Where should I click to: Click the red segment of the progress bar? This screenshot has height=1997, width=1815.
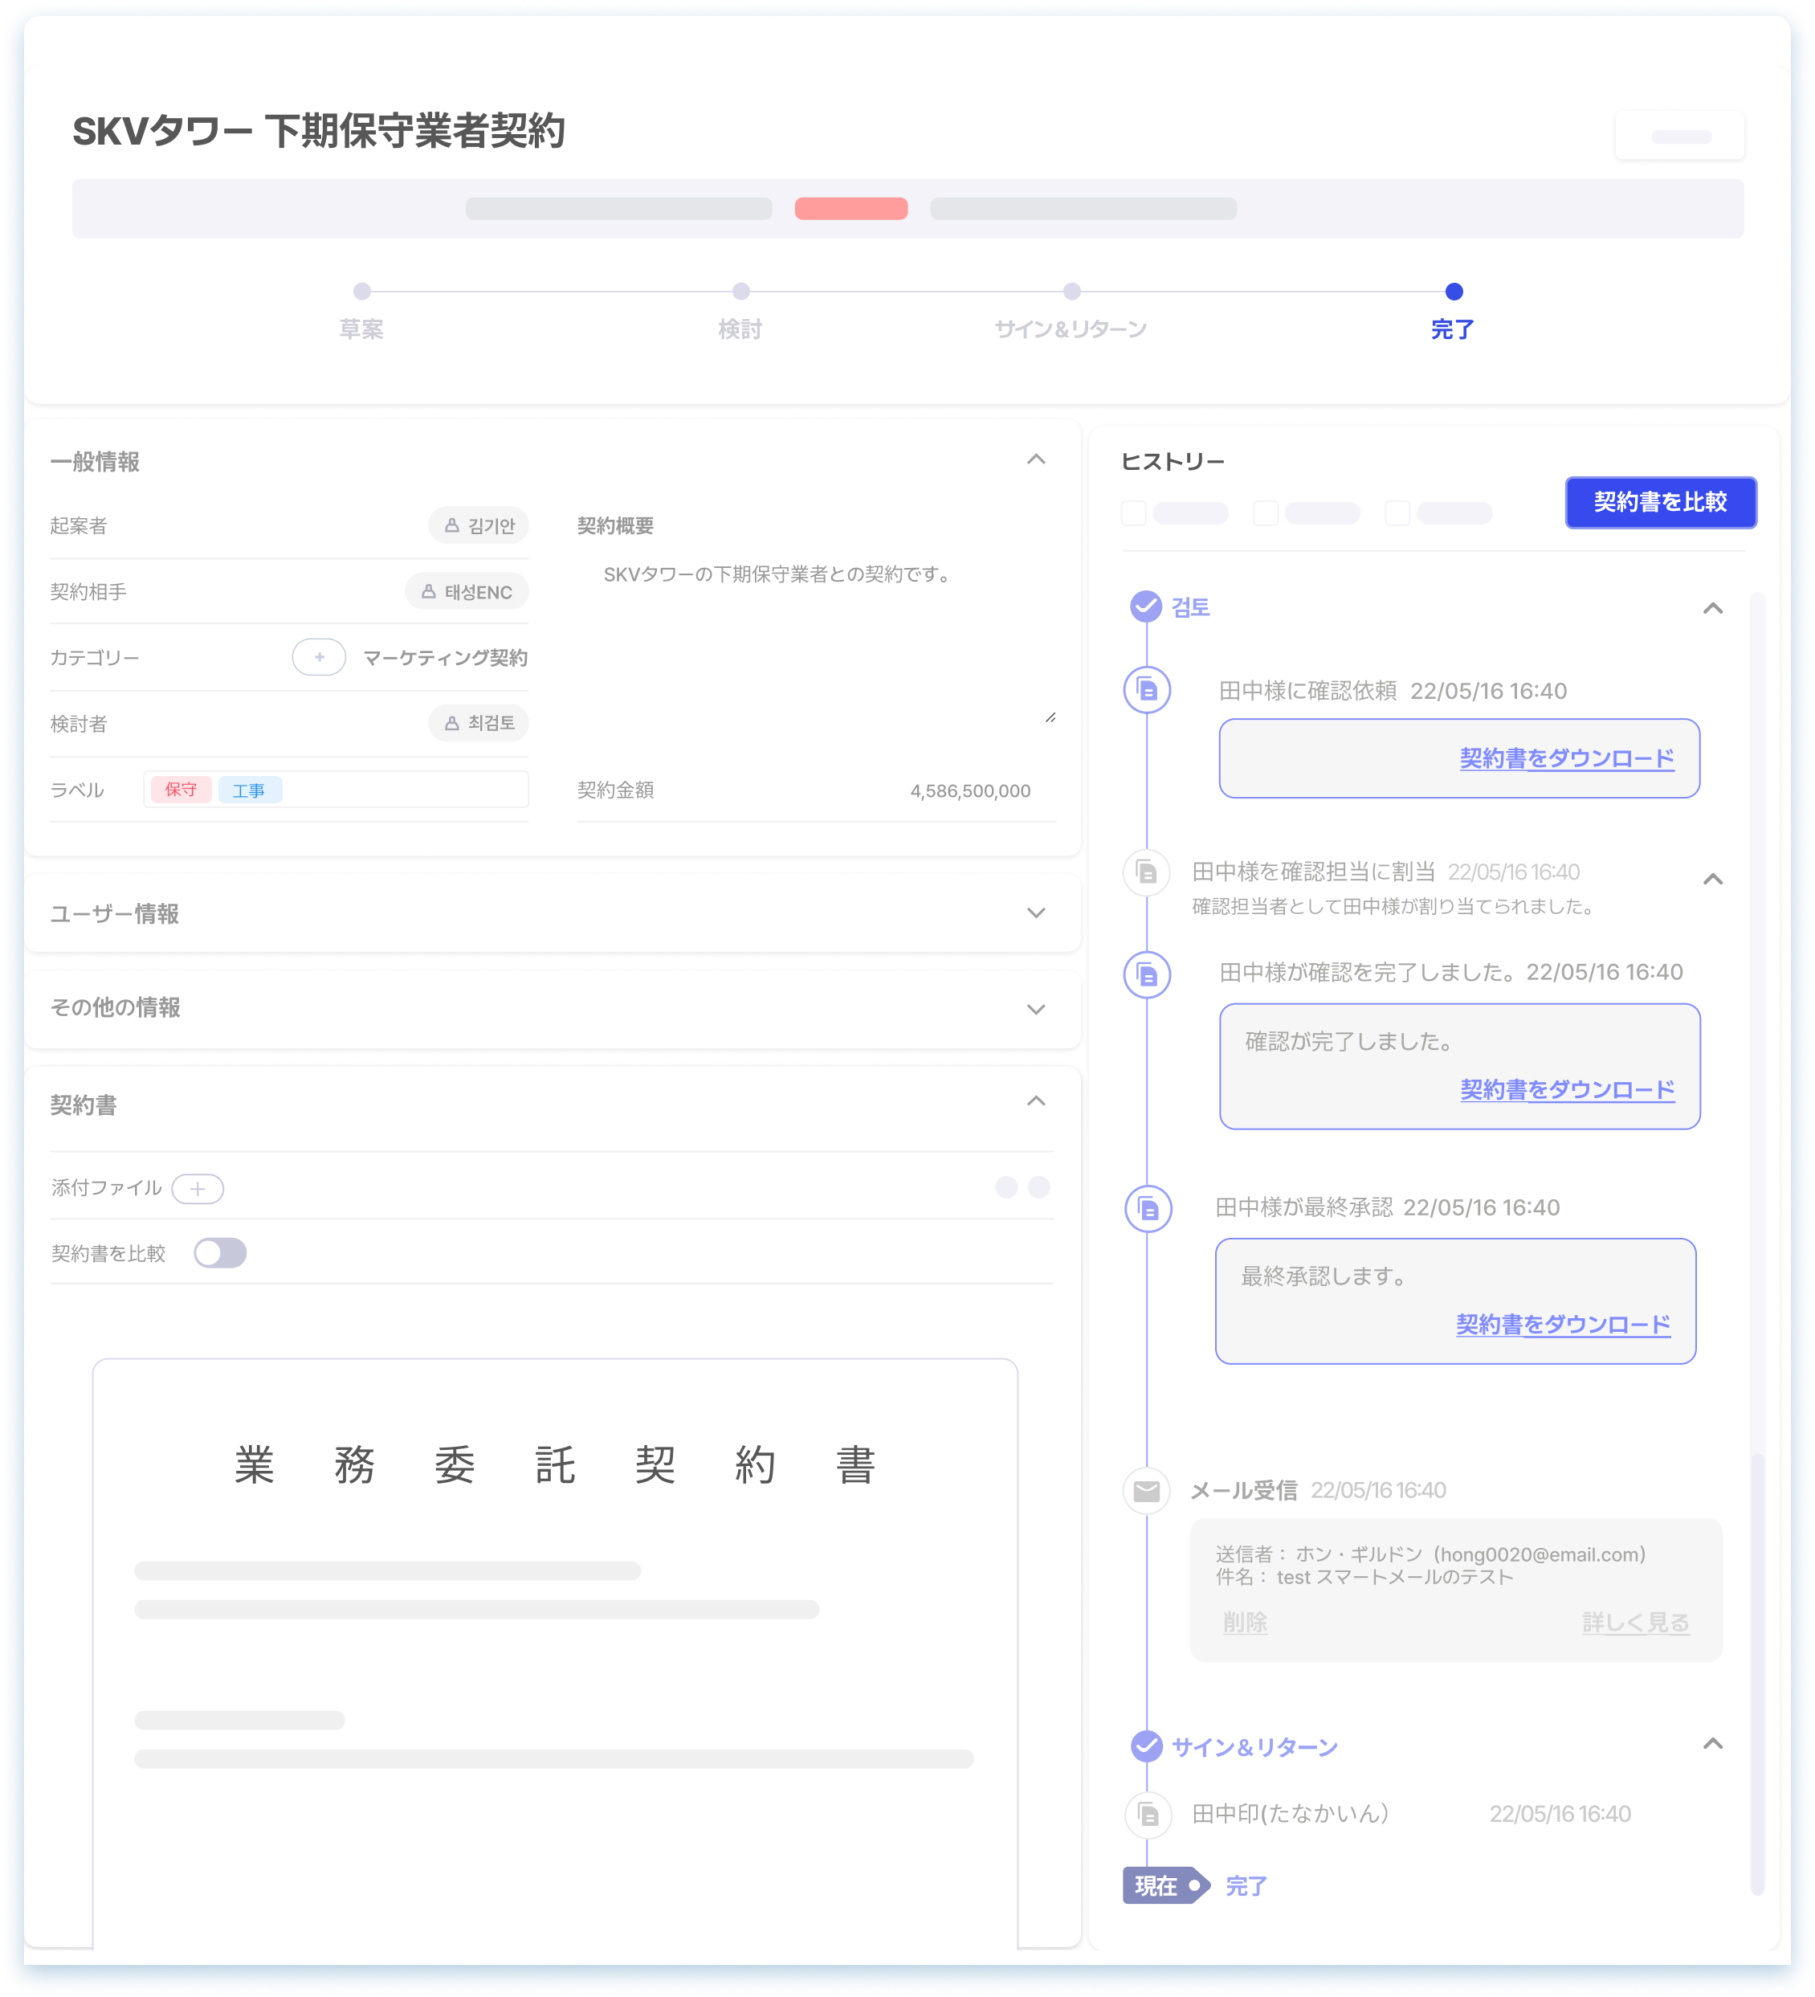click(850, 209)
